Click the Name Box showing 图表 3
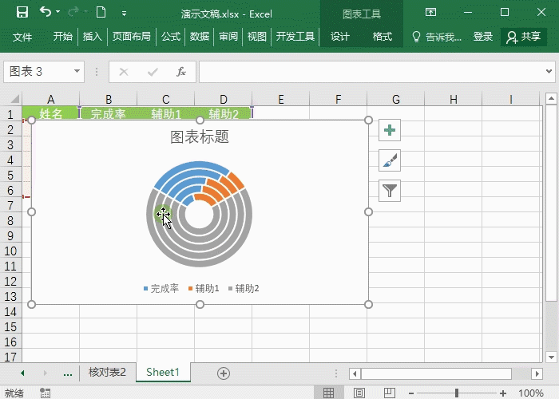The image size is (559, 399). 38,72
